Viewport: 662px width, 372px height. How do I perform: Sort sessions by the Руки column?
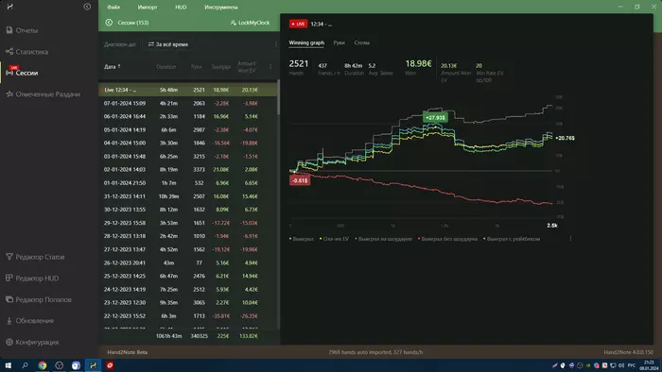[197, 67]
